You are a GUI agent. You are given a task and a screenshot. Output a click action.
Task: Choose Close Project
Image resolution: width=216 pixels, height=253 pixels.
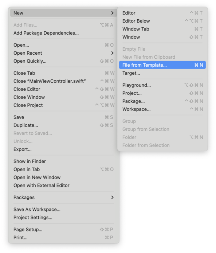coord(64,105)
